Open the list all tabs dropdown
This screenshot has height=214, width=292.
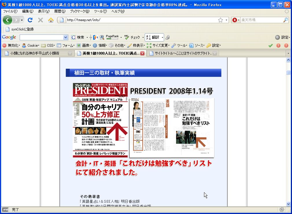coord(288,53)
